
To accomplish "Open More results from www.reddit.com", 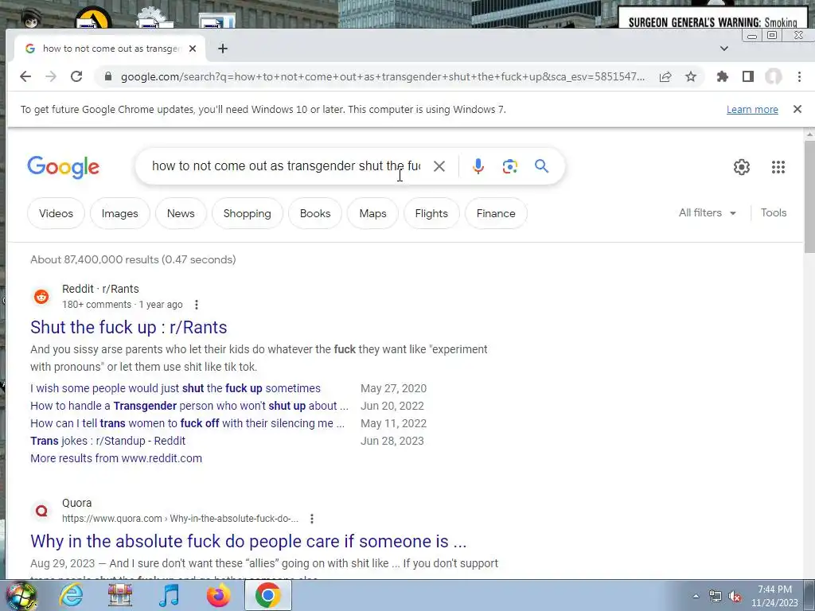I will pyautogui.click(x=116, y=458).
